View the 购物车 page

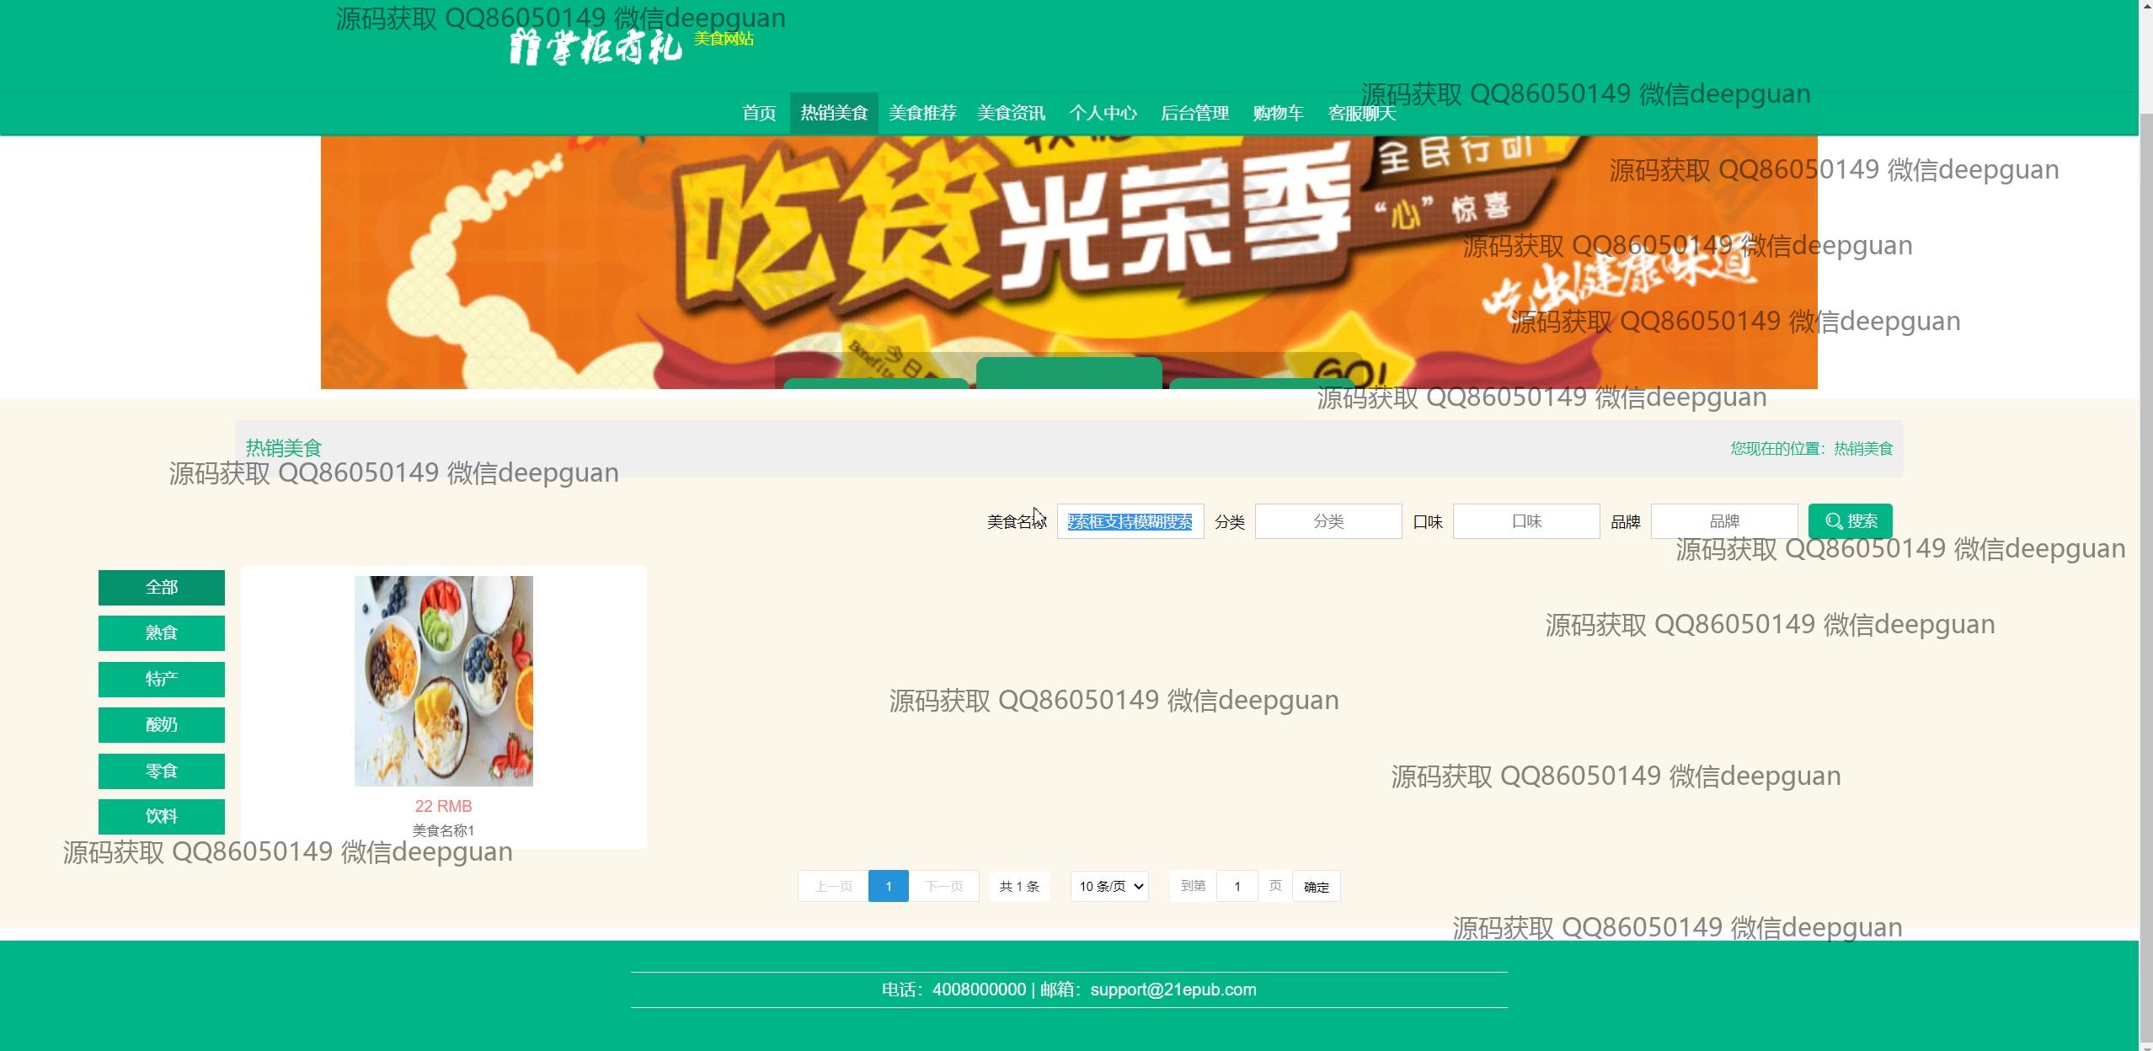[1278, 113]
